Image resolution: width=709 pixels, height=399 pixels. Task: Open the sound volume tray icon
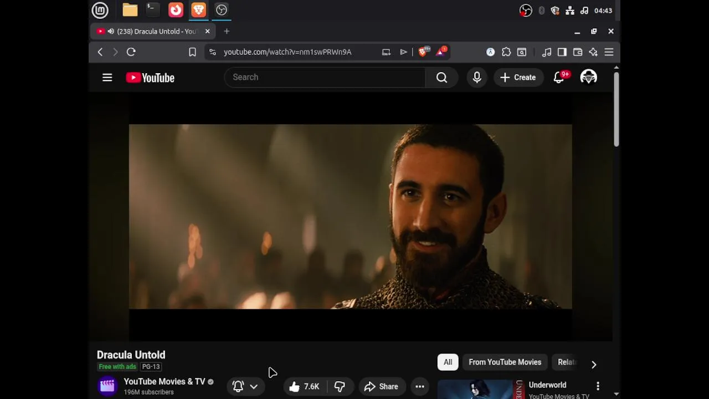click(584, 11)
